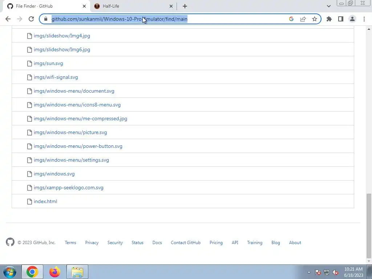Open windows-menu/me-compressed.jpg file
The image size is (372, 279).
(80, 119)
